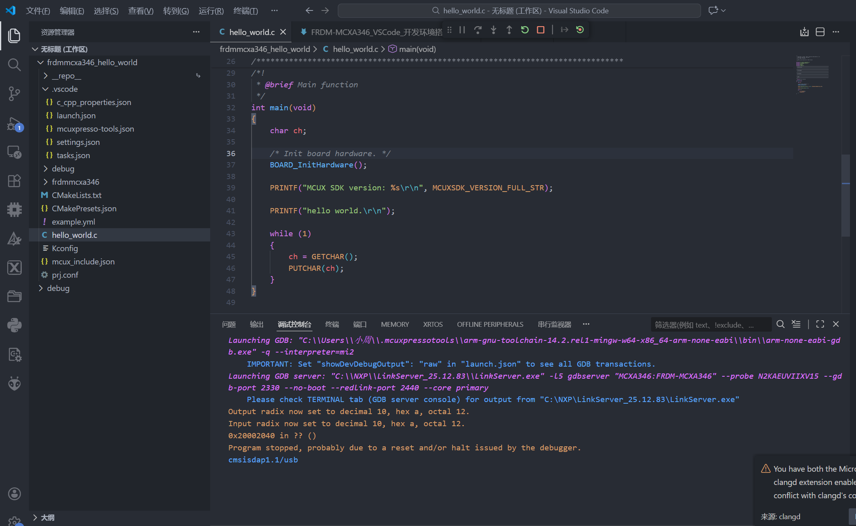Click the Step Into debug icon
Image resolution: width=856 pixels, height=526 pixels.
[x=494, y=30]
